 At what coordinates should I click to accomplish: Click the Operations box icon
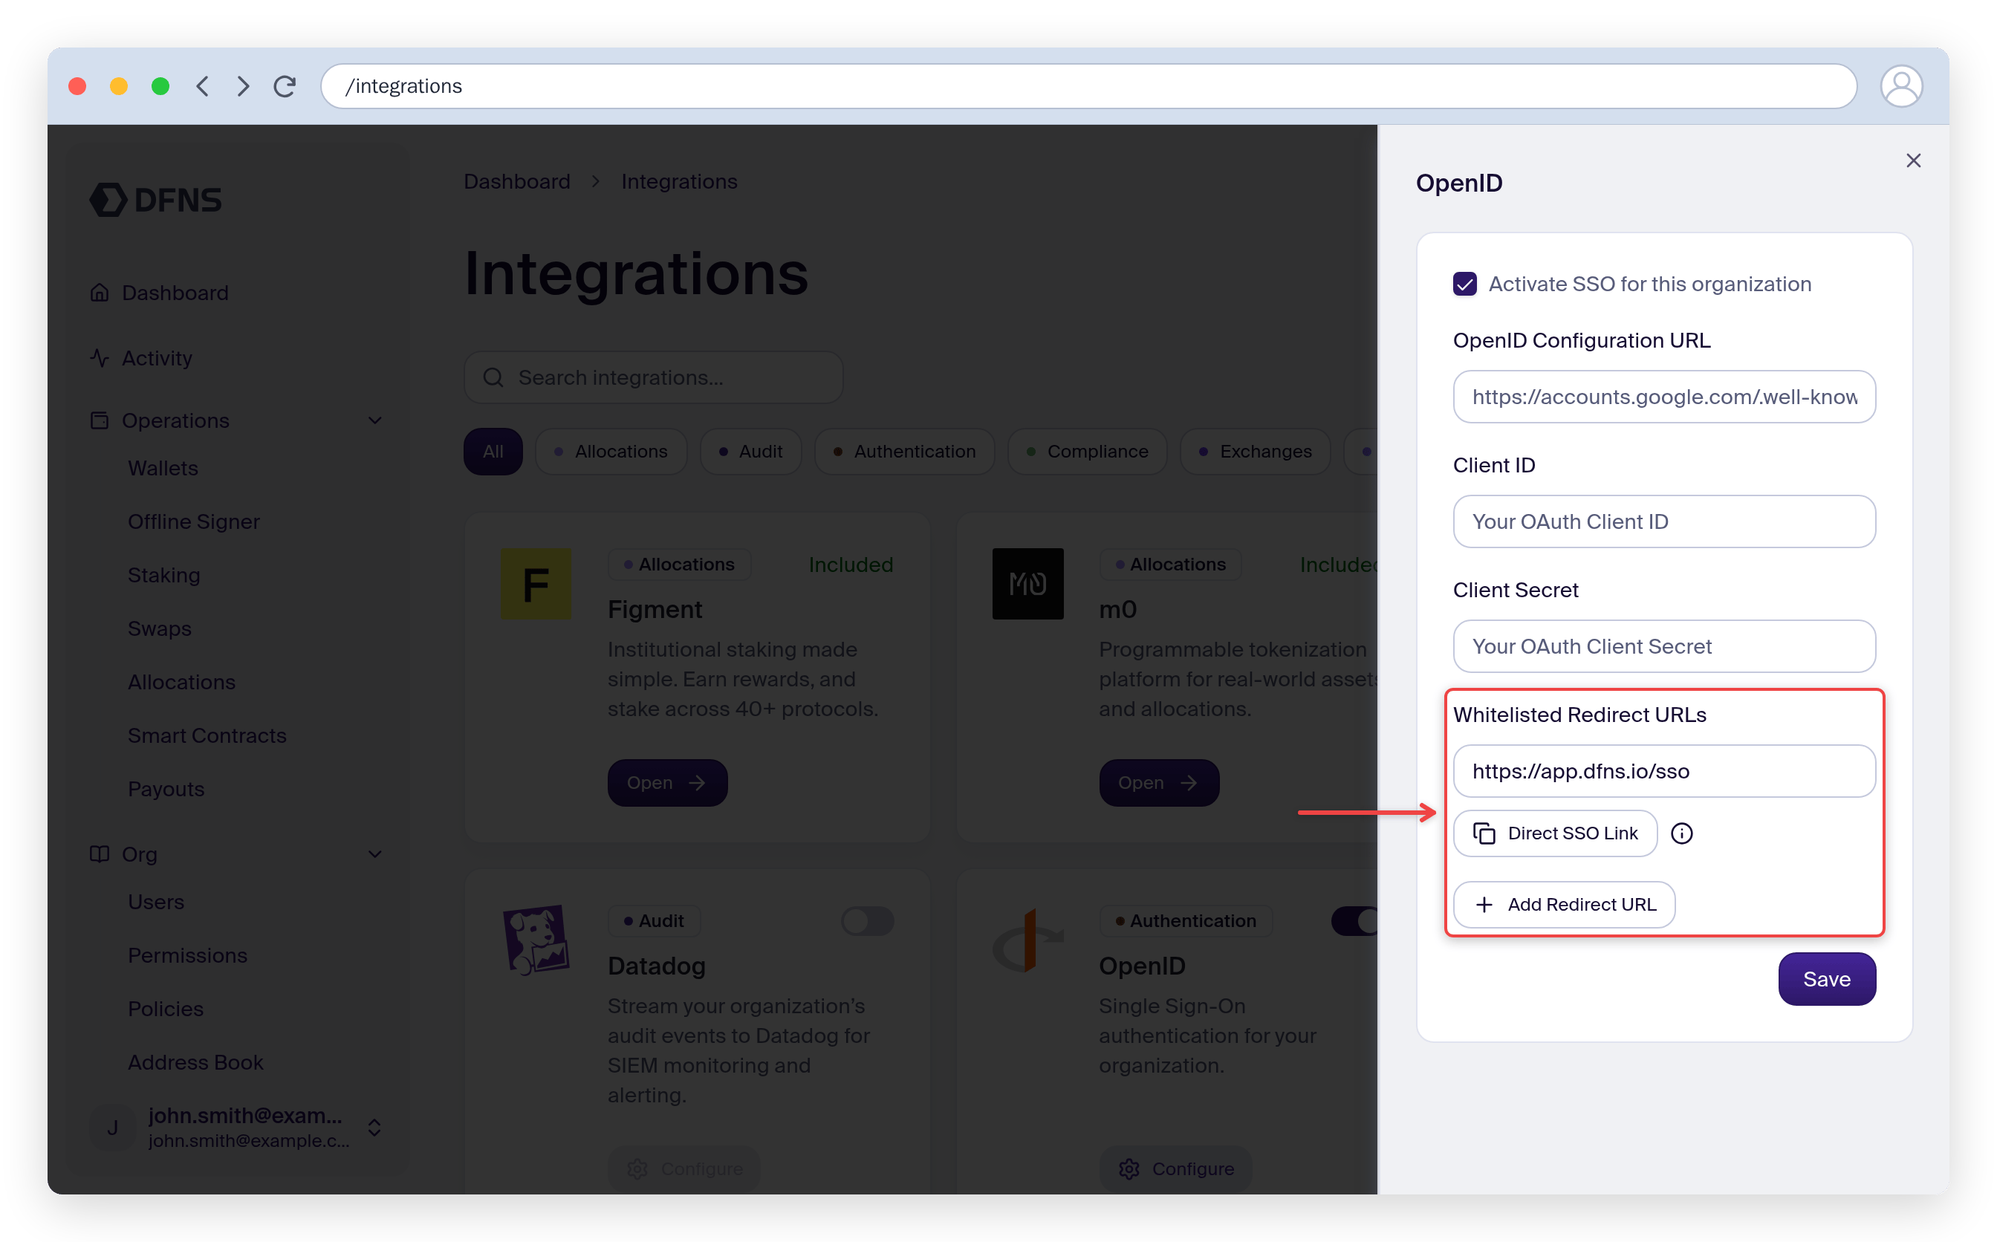tap(100, 420)
